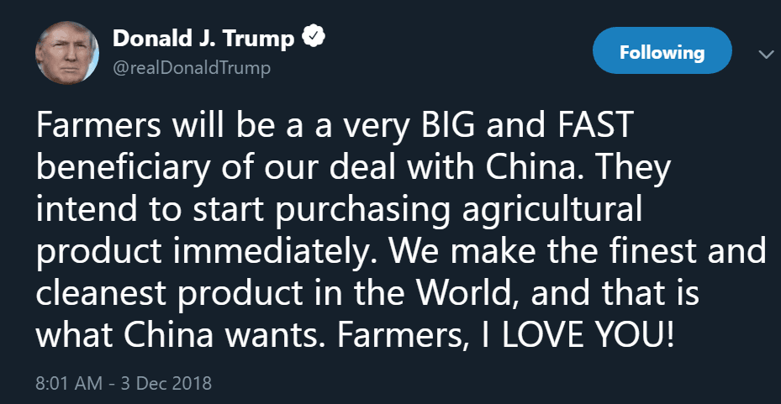Expand the tweet options chevron
The image size is (781, 404).
tap(766, 54)
